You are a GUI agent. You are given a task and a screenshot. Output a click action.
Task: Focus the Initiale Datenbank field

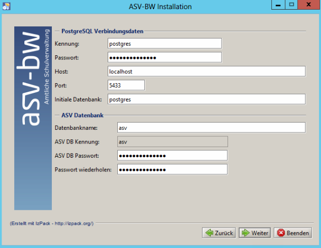pyautogui.click(x=206, y=99)
